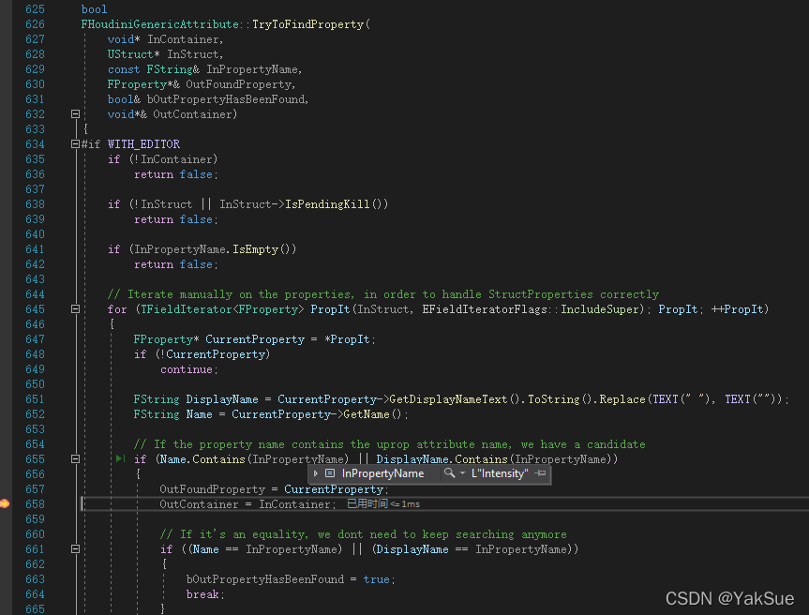Click 'FHoudiniGenericAttribute' on line 626

[x=160, y=24]
